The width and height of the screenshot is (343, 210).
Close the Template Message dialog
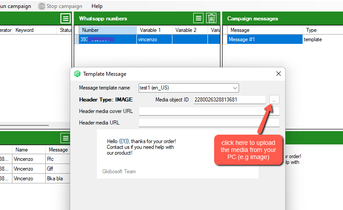click(x=279, y=74)
